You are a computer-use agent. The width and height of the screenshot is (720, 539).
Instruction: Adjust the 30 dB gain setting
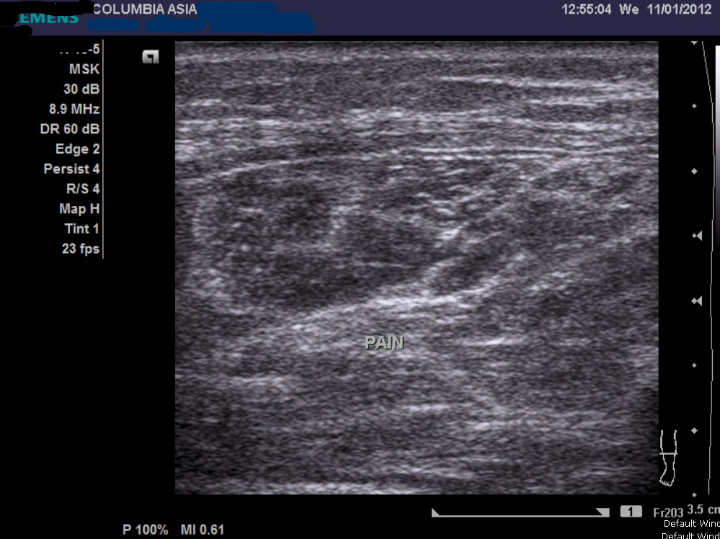(x=81, y=89)
